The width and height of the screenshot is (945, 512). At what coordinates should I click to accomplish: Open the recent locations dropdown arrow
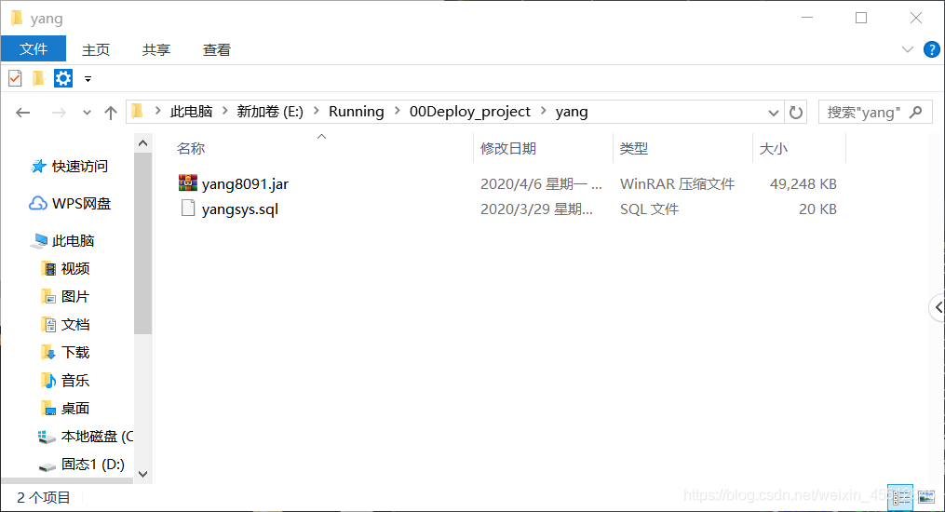(x=87, y=113)
